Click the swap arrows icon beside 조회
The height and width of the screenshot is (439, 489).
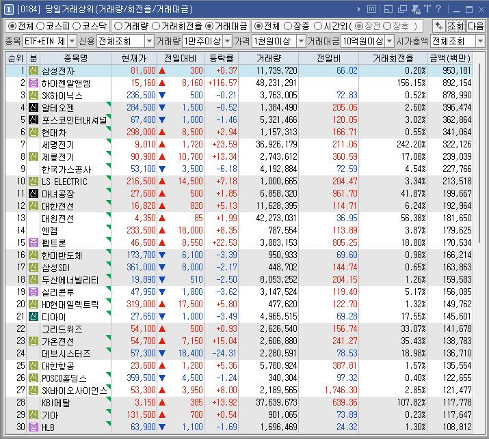pyautogui.click(x=439, y=26)
